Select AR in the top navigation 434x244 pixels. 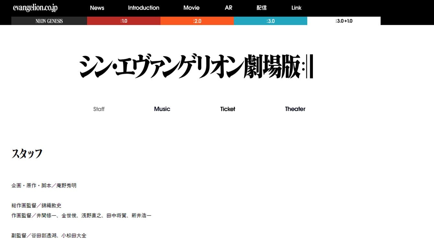228,8
